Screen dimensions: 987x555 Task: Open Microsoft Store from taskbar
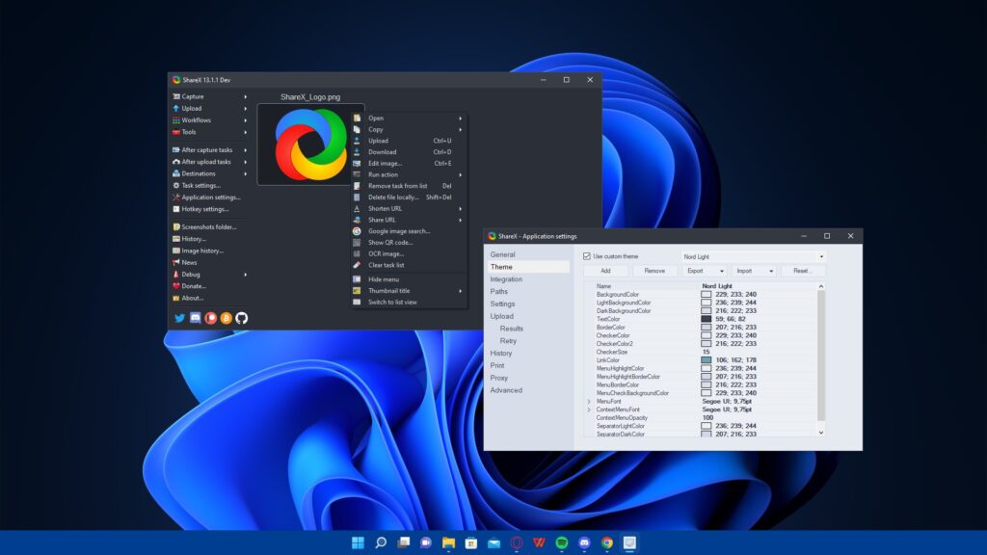coord(470,542)
